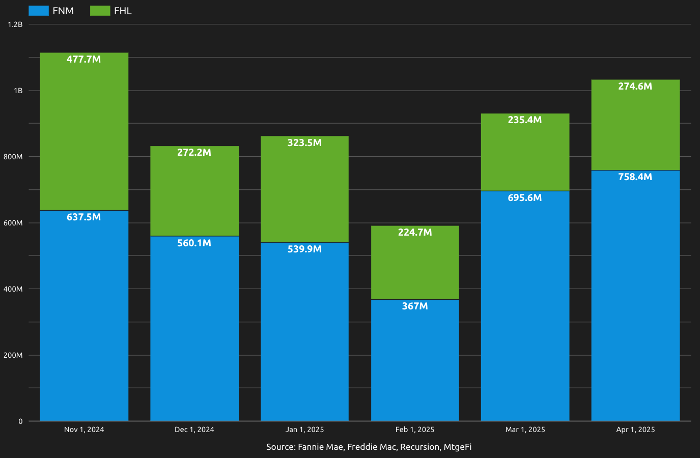Select the 274.6M green bar segment
The image size is (700, 458).
(635, 125)
